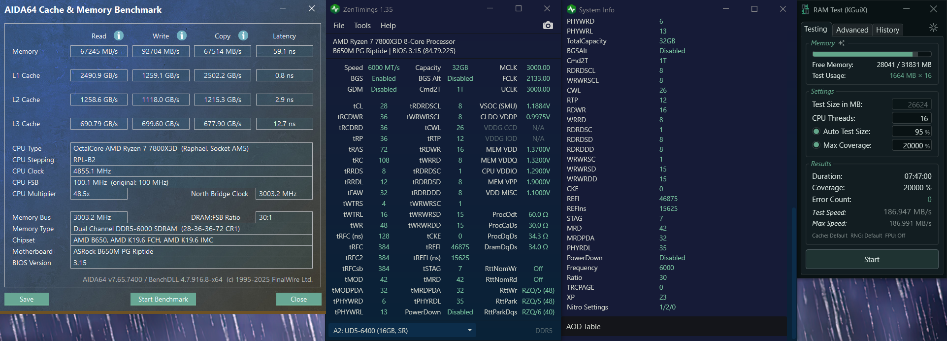Click the Test Size in MB field

point(912,104)
